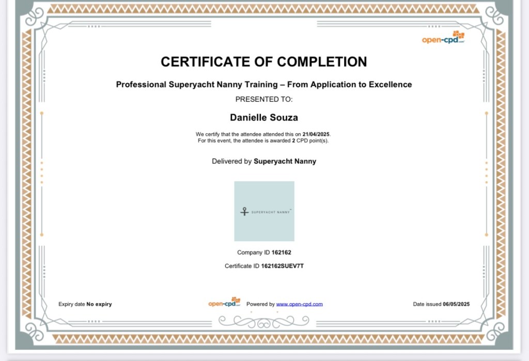Open the www.open-cpd.com link
Screen dimensions: 529x361
click(299, 304)
